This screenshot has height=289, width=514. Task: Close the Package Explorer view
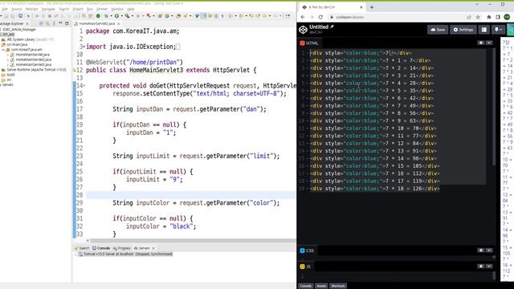point(27,23)
